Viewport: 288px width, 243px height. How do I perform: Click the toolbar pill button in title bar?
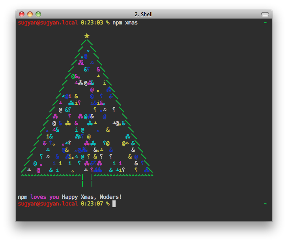click(x=265, y=14)
